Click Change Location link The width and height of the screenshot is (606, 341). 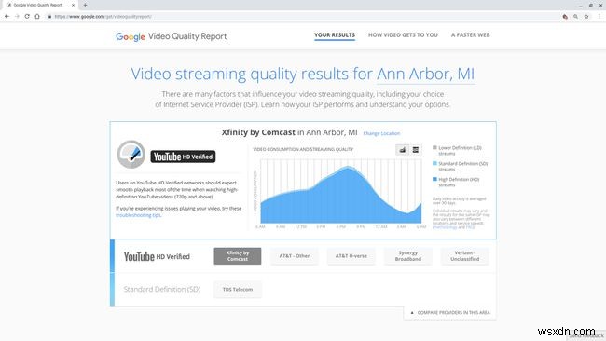pos(381,133)
